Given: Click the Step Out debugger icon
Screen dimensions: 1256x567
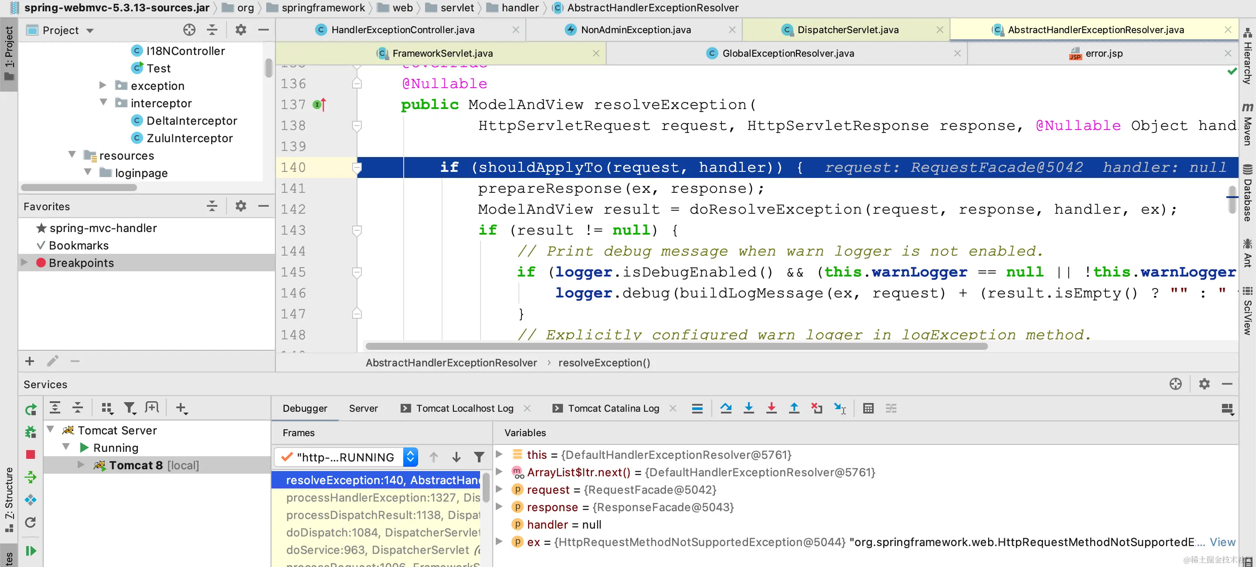Looking at the screenshot, I should click(x=794, y=408).
